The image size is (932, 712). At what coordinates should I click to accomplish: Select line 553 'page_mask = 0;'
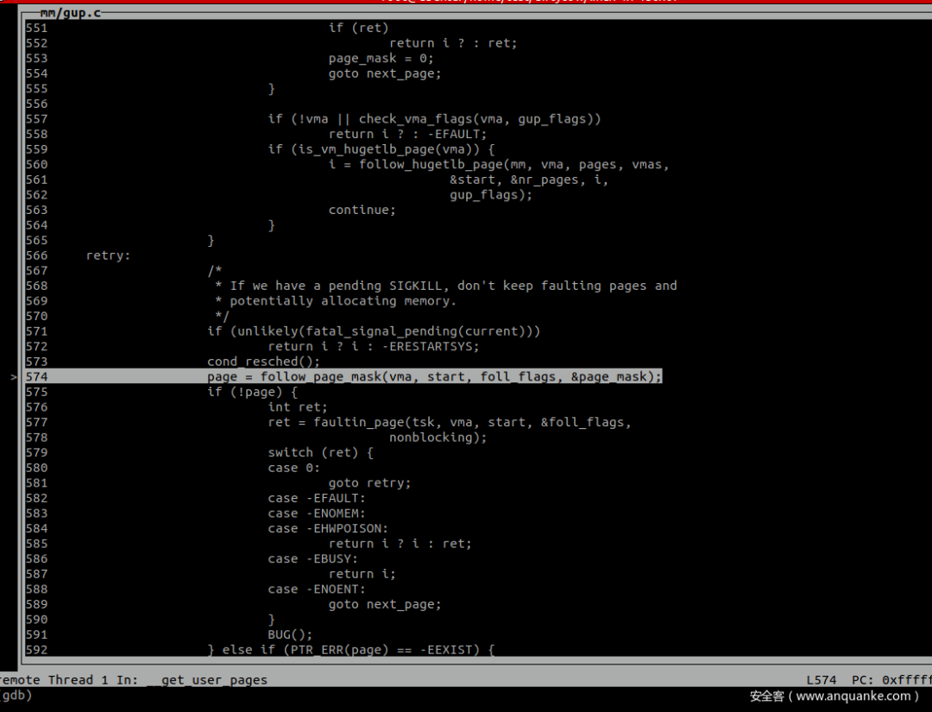(381, 58)
